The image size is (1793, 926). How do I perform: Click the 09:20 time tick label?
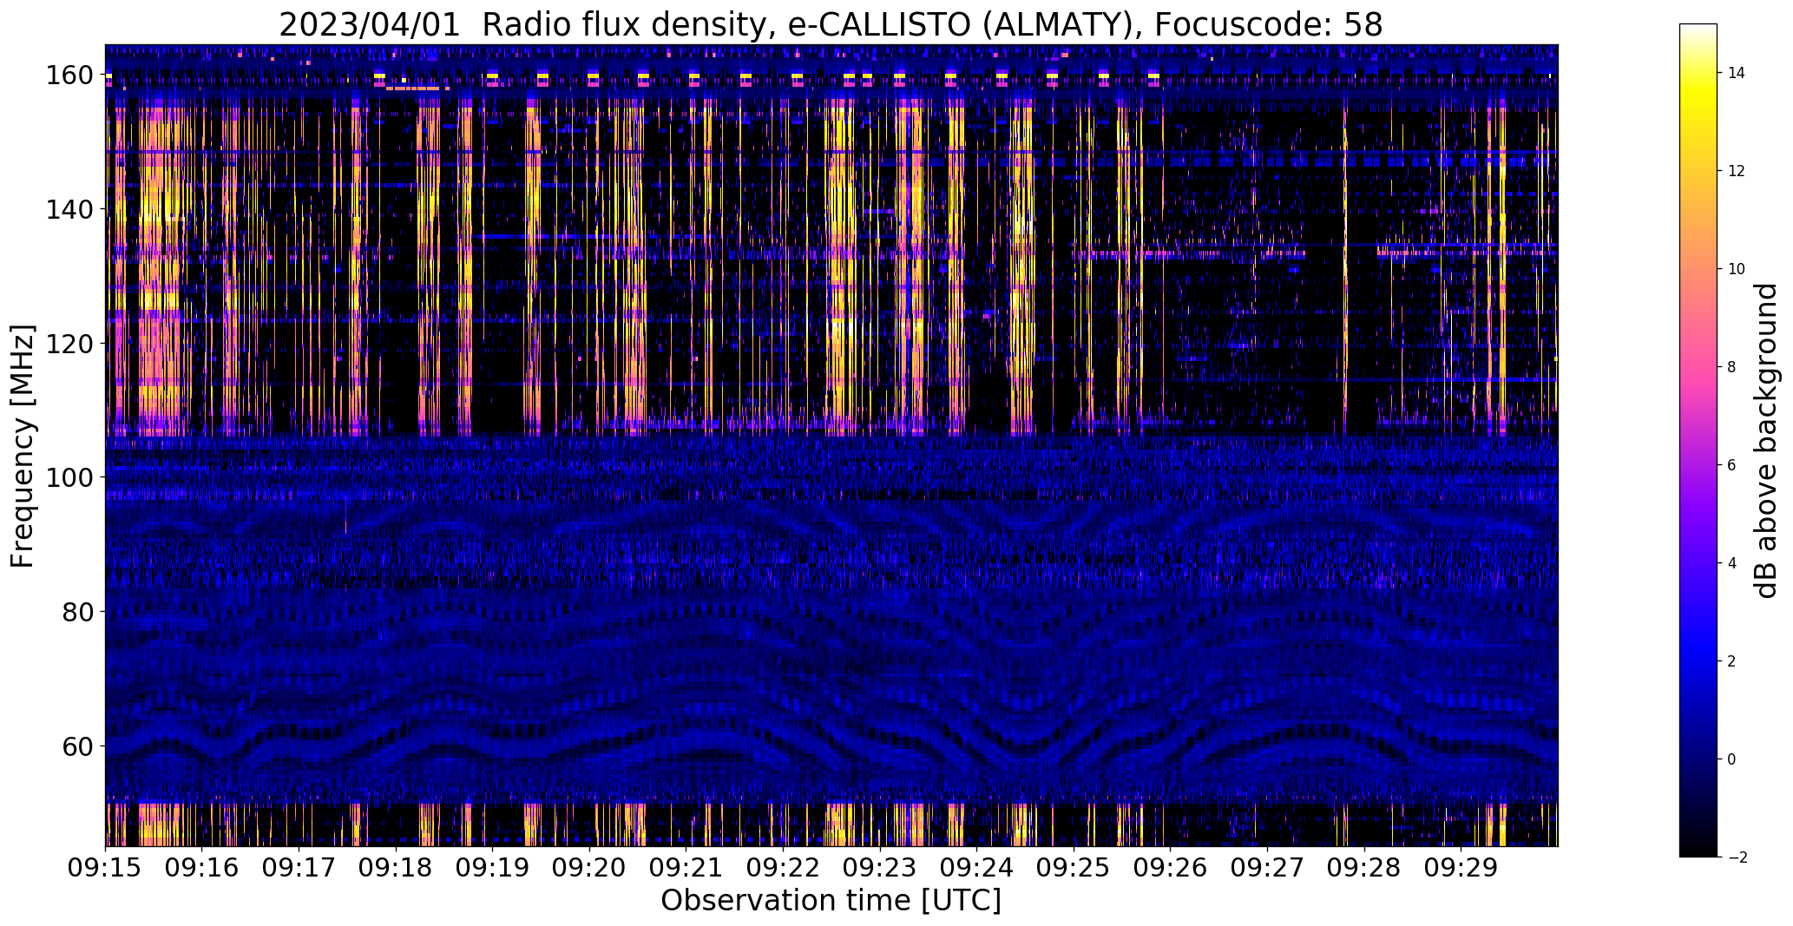coord(589,869)
